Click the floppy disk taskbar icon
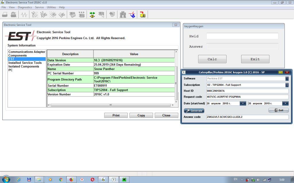 pyautogui.click(x=29, y=180)
